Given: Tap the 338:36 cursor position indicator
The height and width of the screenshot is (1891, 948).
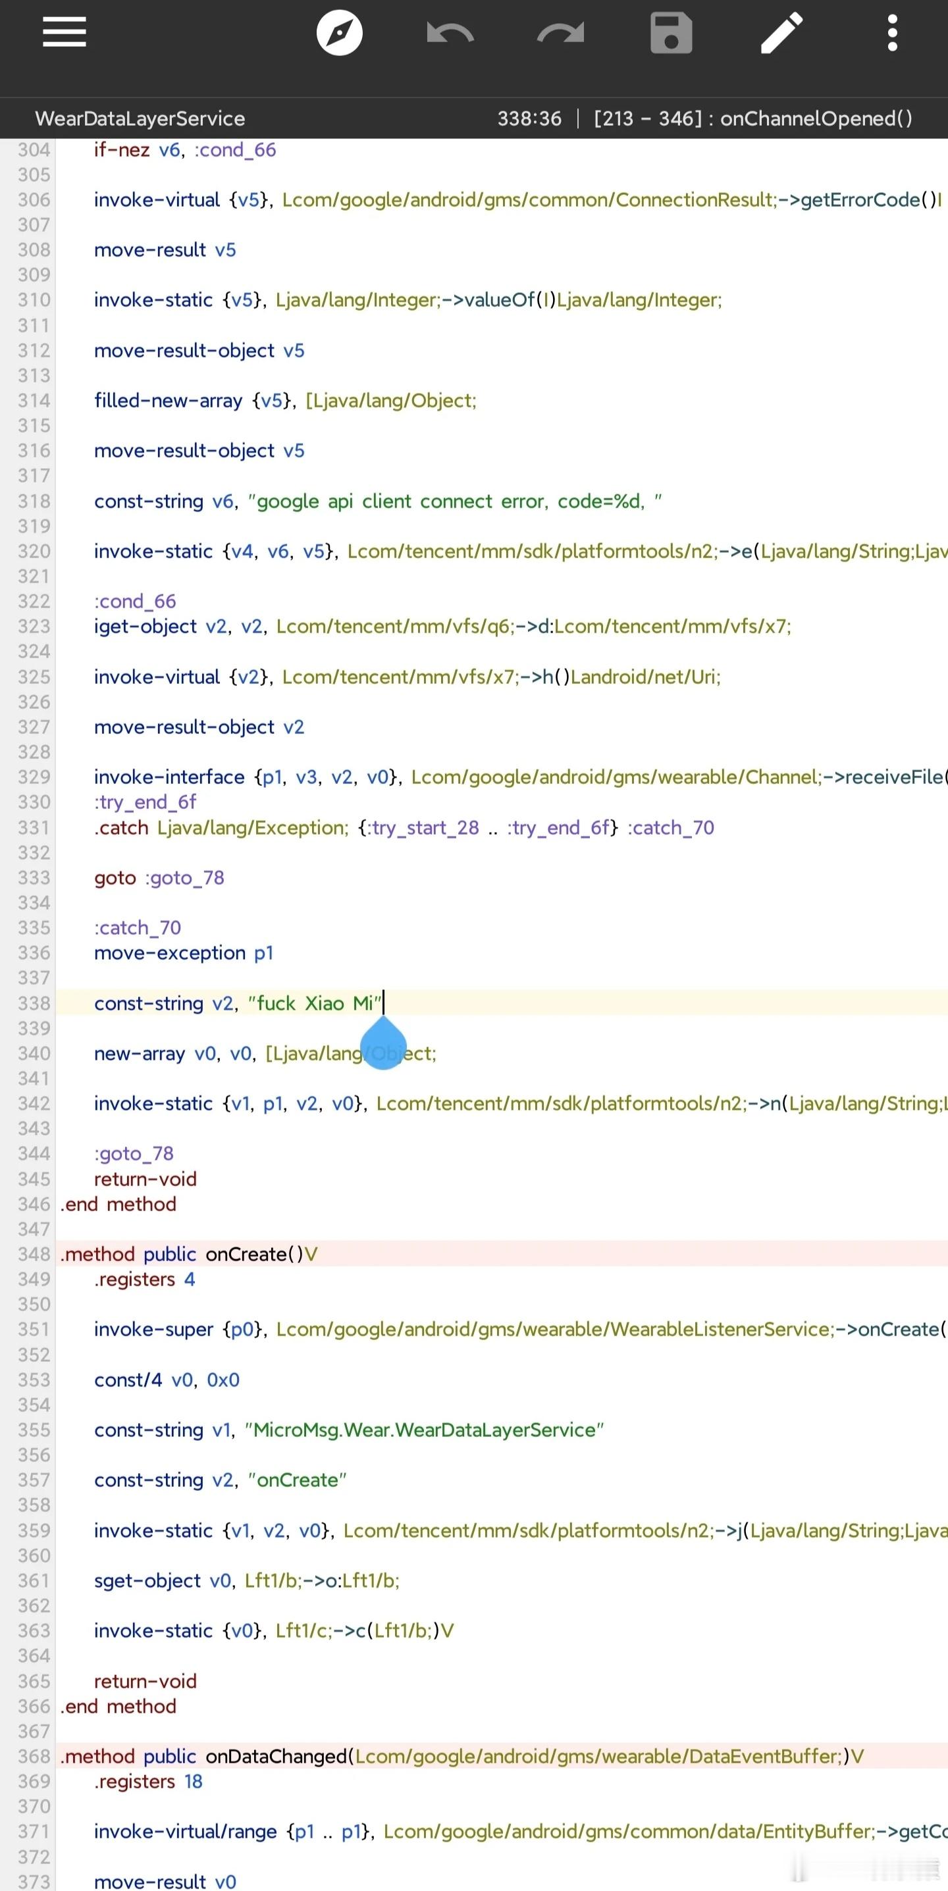Looking at the screenshot, I should point(529,118).
